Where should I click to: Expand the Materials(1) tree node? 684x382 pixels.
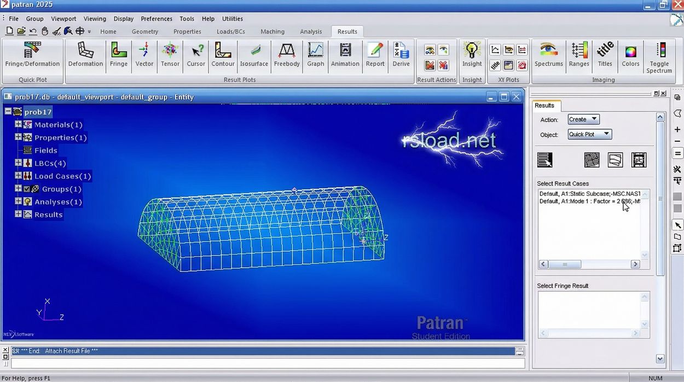click(18, 125)
